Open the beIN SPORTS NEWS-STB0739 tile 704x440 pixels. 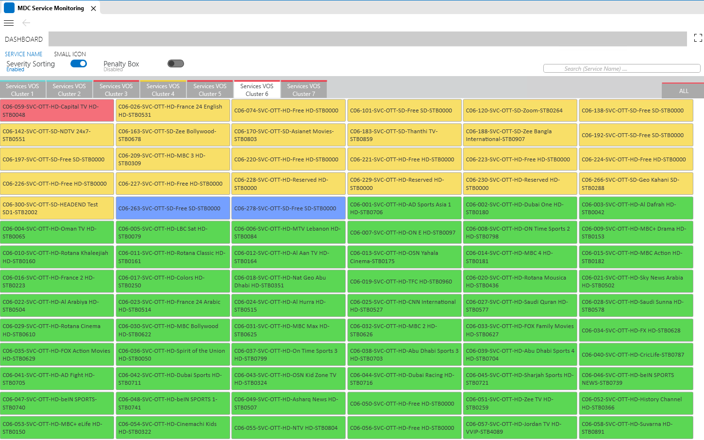(636, 379)
